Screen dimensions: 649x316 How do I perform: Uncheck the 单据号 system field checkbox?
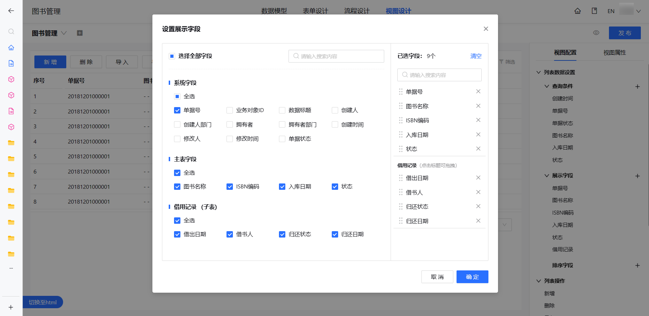pyautogui.click(x=177, y=110)
